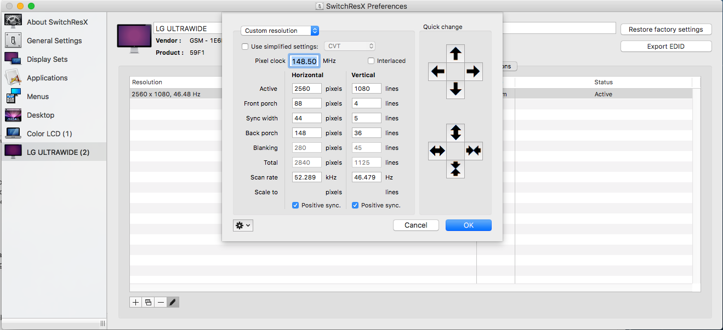
Task: Toggle the Interlaced checkbox
Action: pos(371,61)
